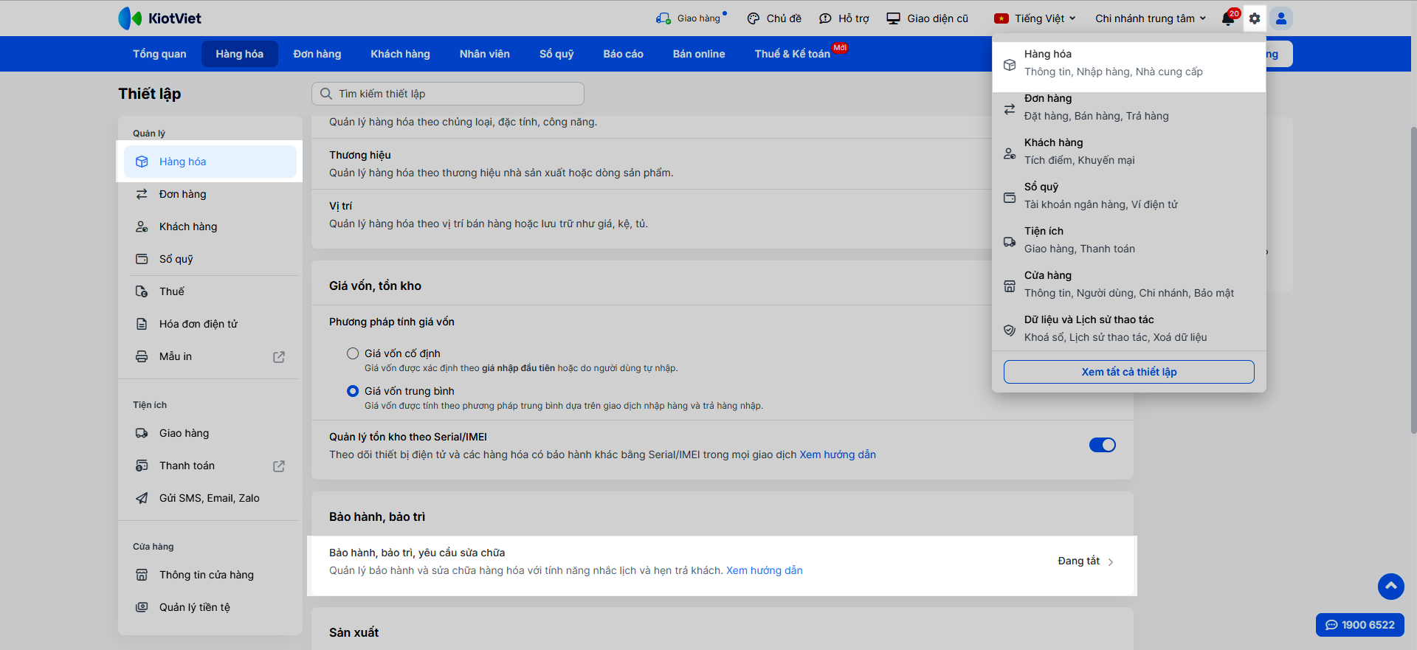Toggle Quản lý tồn kho theo Serial/IMEI switch
This screenshot has height=650, width=1417.
pyautogui.click(x=1103, y=445)
